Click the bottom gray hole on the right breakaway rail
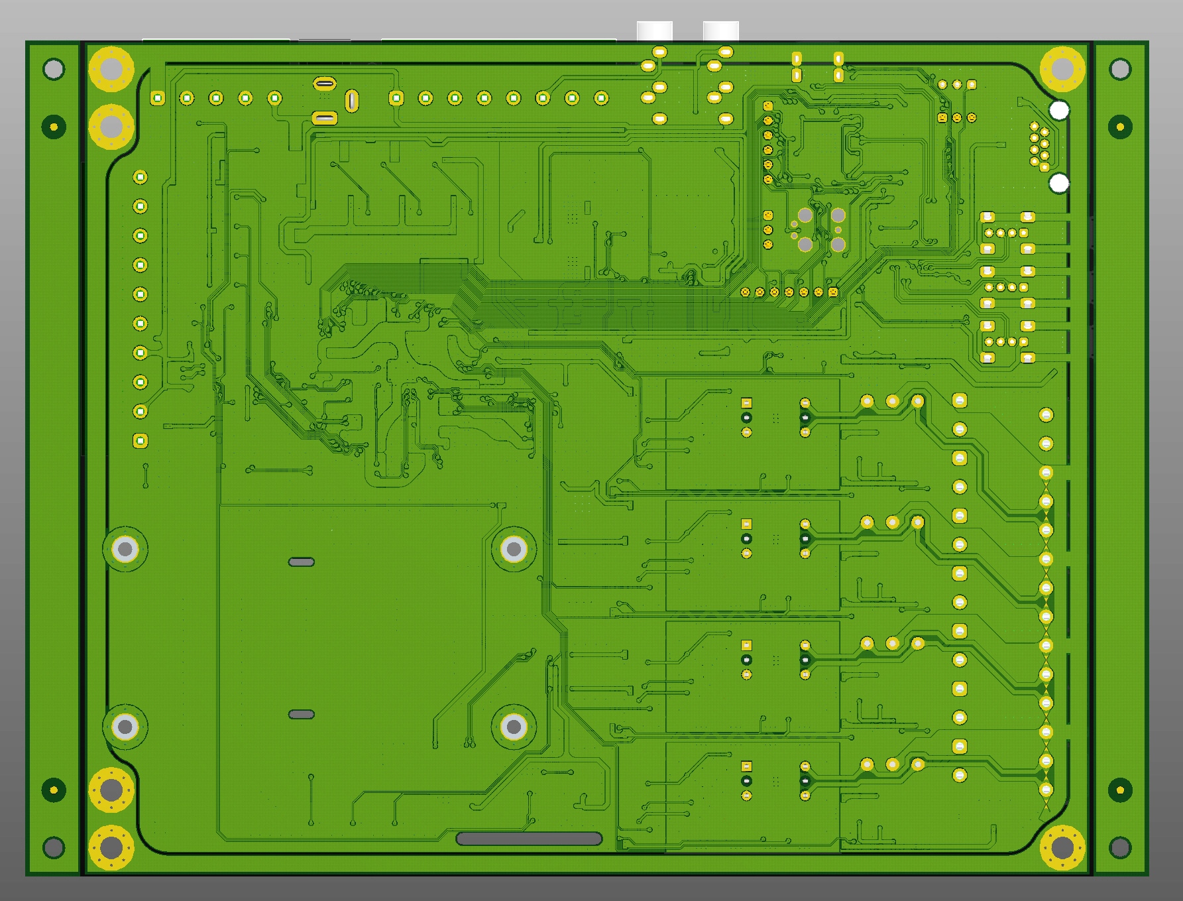Screen dimensions: 1183x901 pyautogui.click(x=1120, y=847)
